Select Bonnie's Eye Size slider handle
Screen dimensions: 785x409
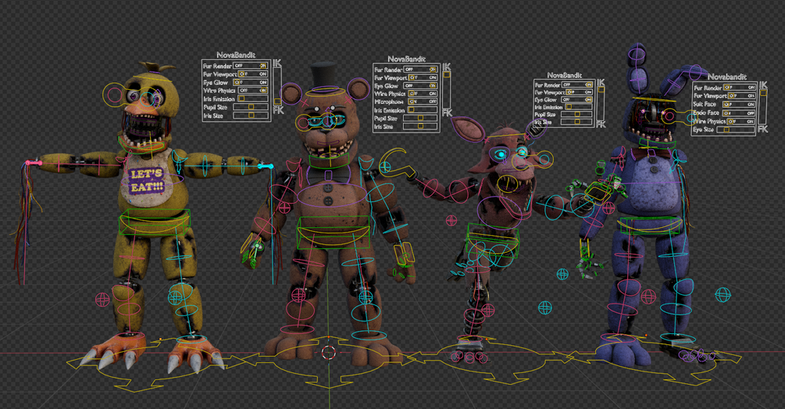pyautogui.click(x=726, y=130)
